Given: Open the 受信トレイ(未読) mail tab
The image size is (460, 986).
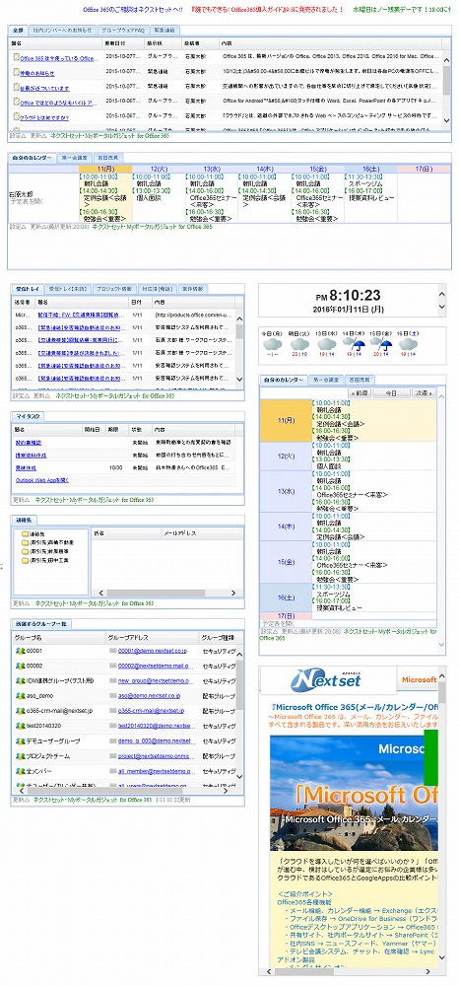Looking at the screenshot, I should click(x=68, y=289).
